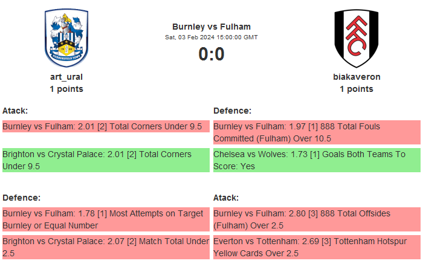Viewport: 423px width, 278px height.
Task: Open art_ural user profile name
Action: tap(66, 77)
